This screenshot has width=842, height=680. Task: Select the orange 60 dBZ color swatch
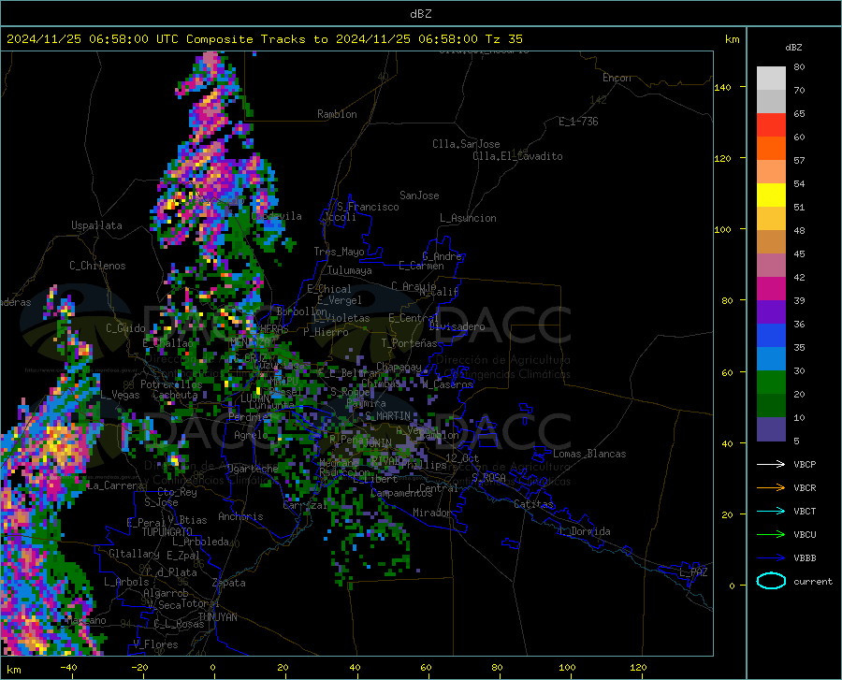[771, 149]
